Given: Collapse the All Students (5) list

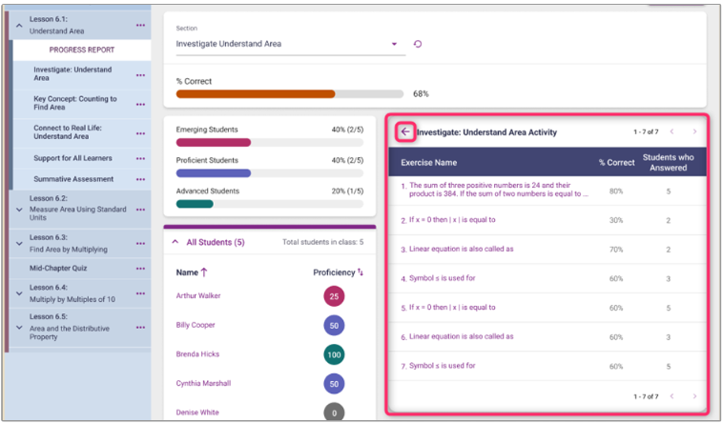Looking at the screenshot, I should pos(175,243).
